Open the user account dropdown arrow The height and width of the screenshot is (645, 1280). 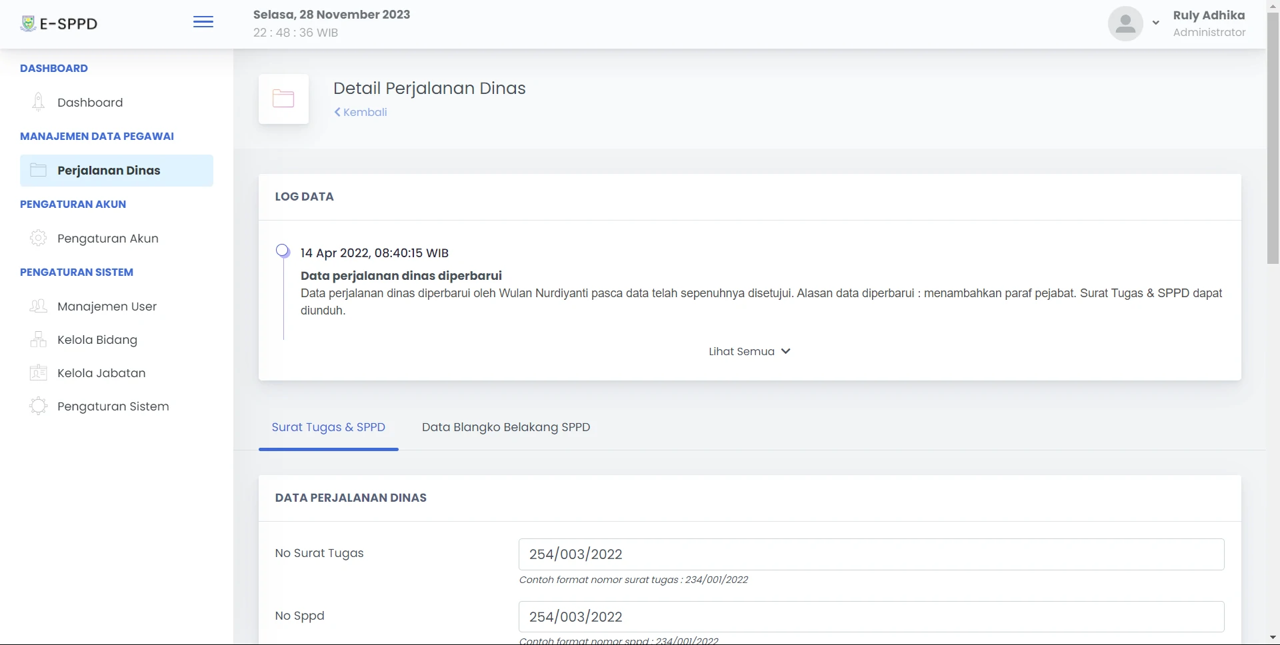point(1156,23)
